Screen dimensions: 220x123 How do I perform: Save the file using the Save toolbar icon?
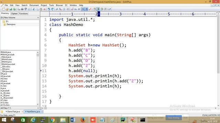click(x=11, y=9)
